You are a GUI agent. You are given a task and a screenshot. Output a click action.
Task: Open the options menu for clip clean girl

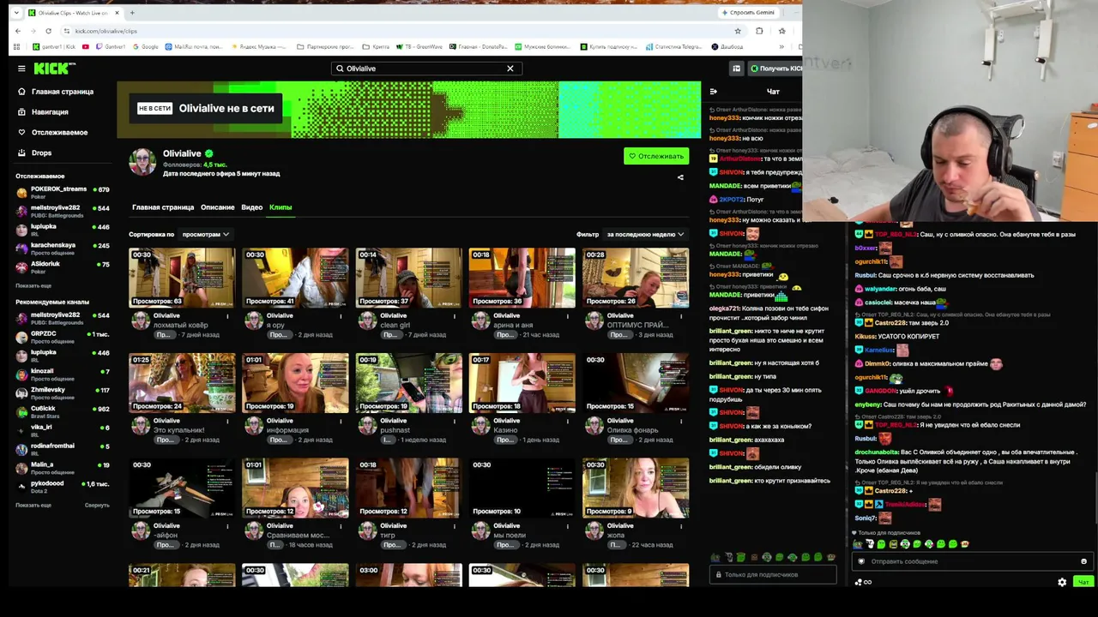pyautogui.click(x=454, y=316)
